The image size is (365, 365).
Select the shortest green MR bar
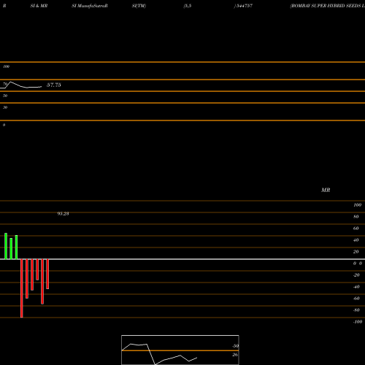click(11, 249)
